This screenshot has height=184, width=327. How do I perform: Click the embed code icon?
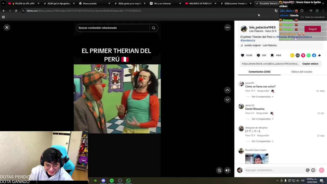(x=298, y=55)
